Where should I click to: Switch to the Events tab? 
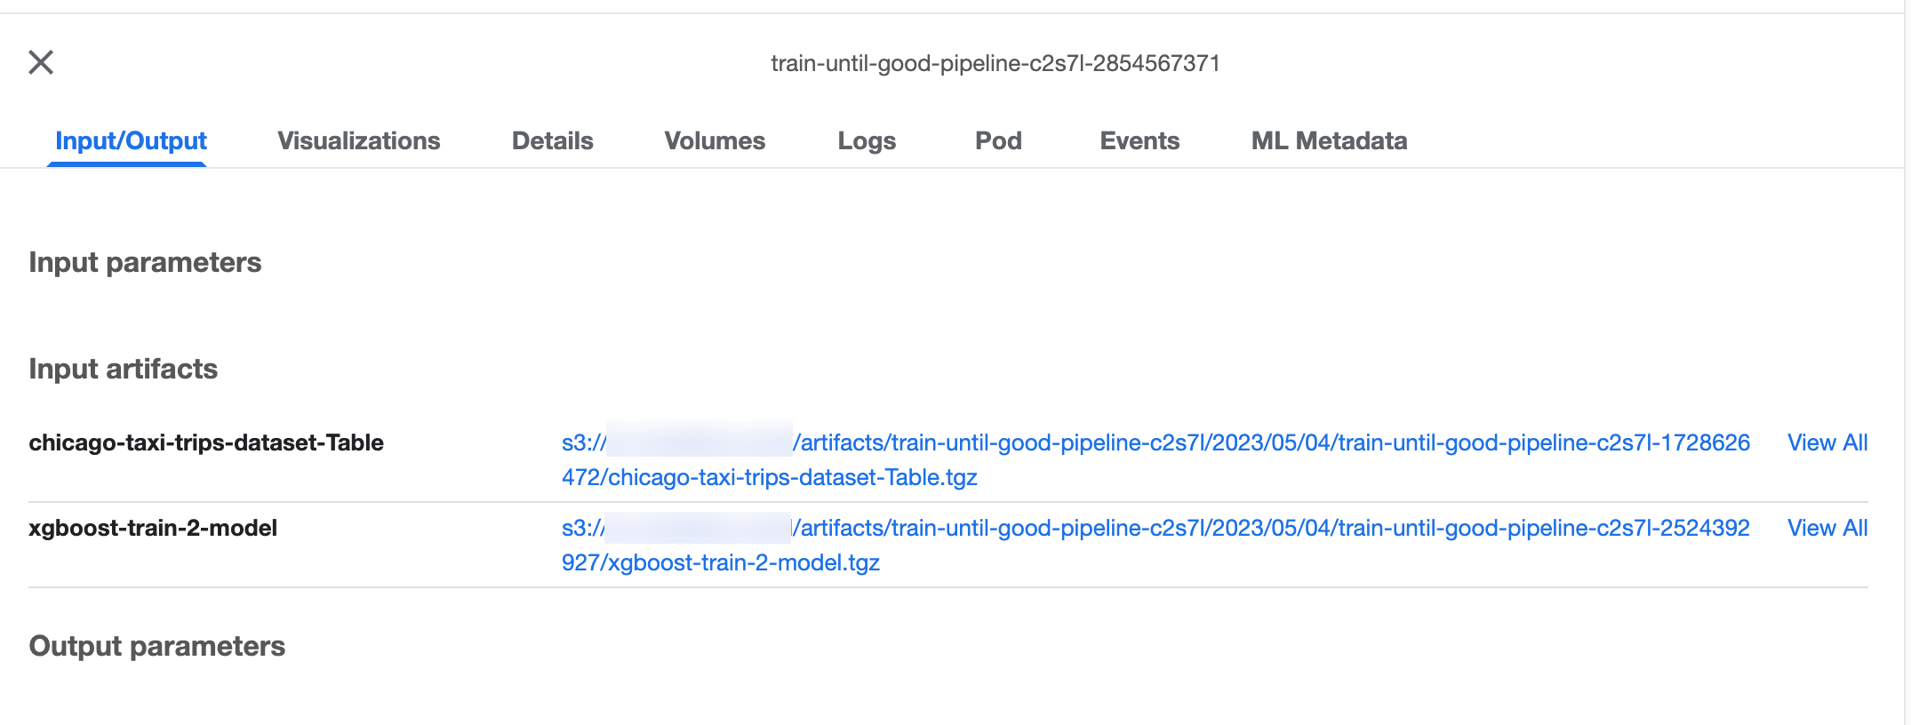1139,140
